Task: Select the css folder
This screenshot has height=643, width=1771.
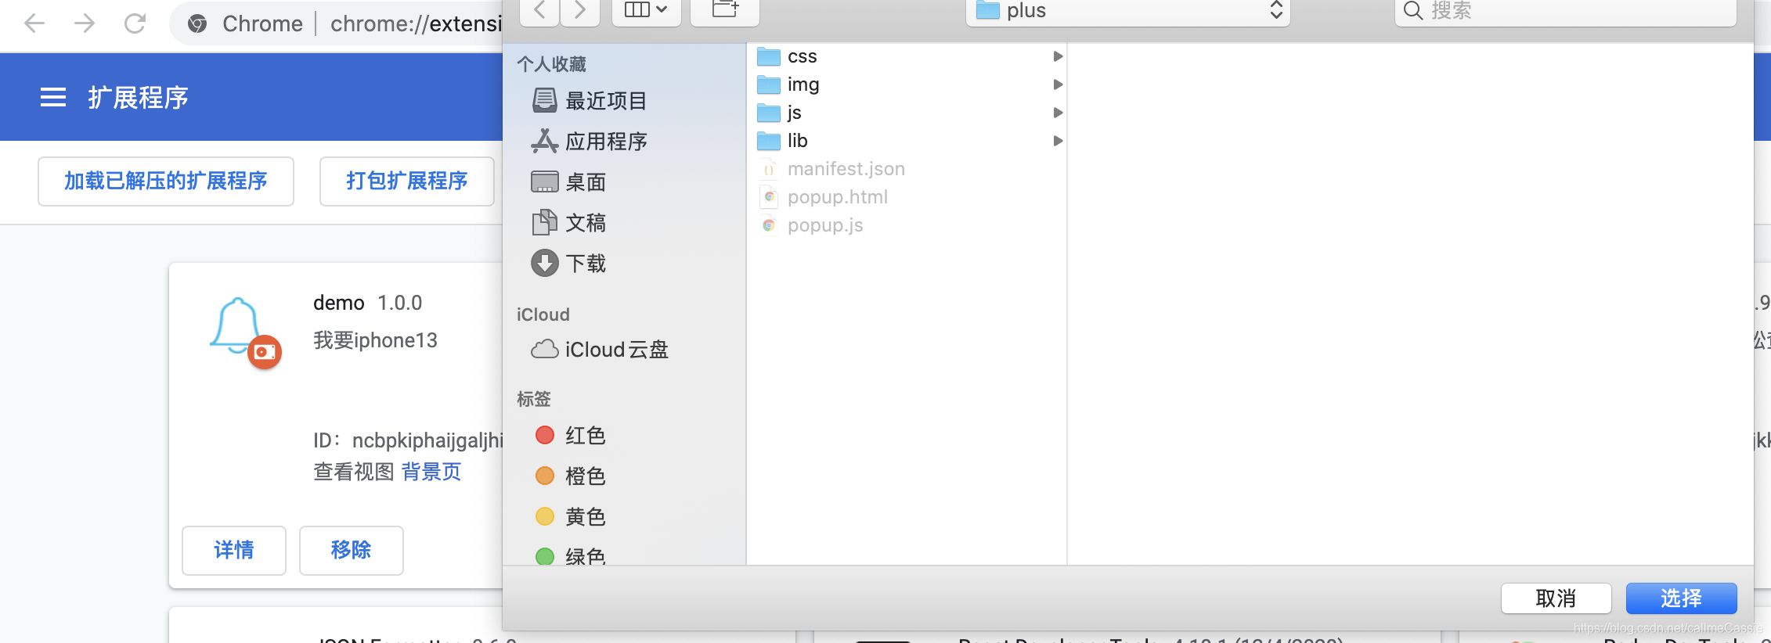Action: 787,56
